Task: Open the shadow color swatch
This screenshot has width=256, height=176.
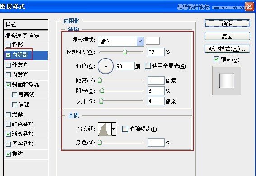Action: pos(153,41)
